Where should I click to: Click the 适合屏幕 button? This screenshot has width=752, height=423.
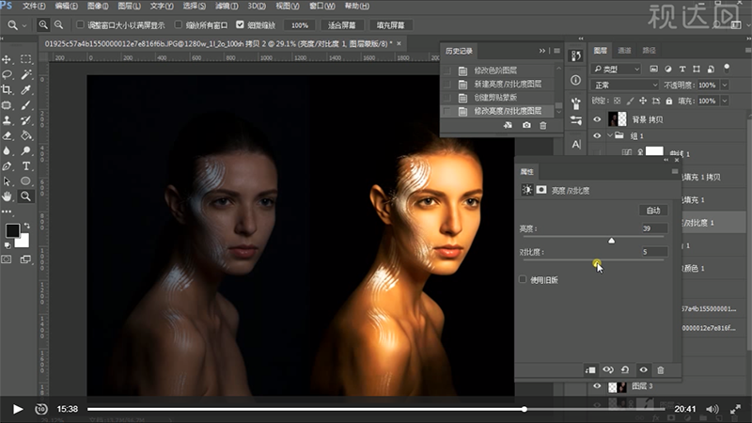point(341,25)
